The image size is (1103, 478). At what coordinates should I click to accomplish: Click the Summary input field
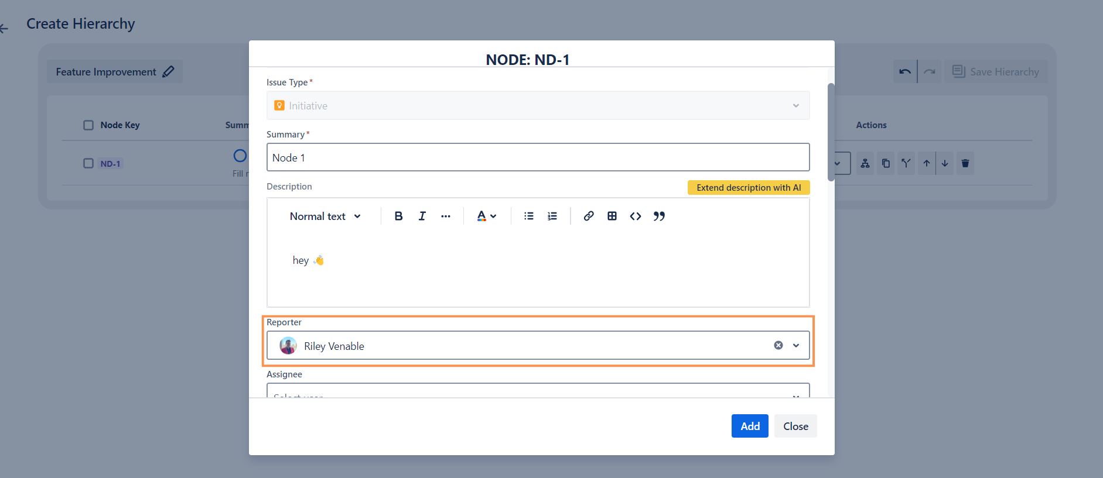click(538, 157)
